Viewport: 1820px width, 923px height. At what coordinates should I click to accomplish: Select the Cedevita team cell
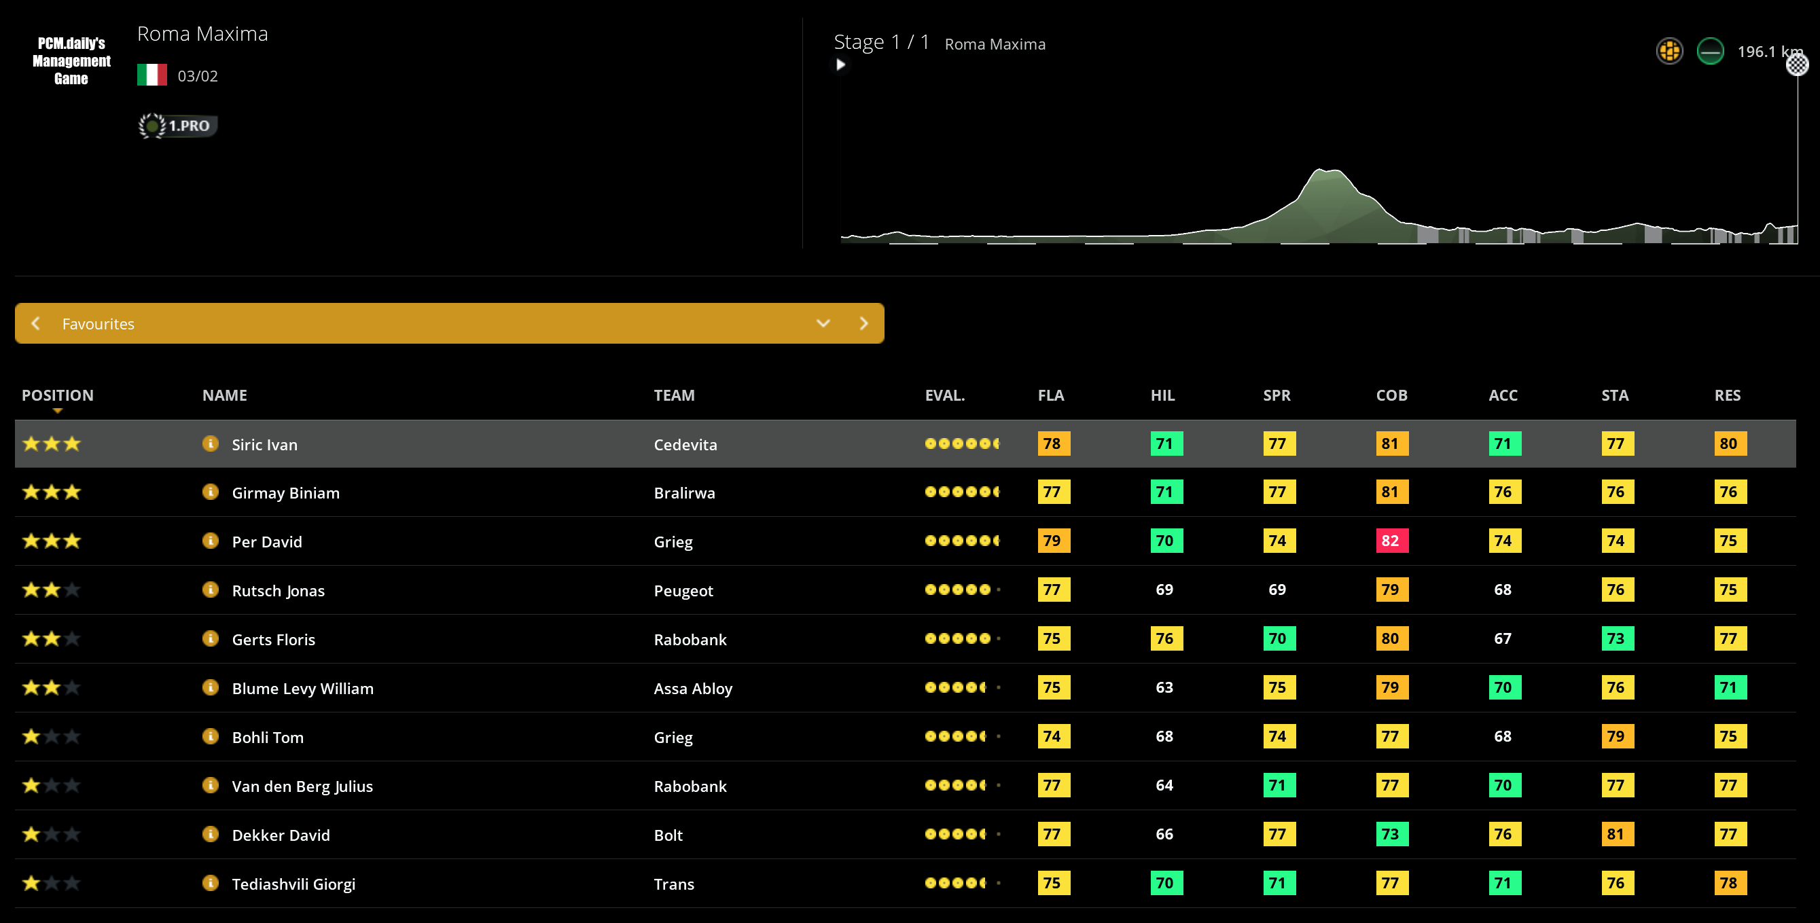tap(685, 444)
